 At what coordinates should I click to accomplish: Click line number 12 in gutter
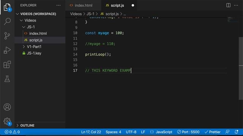[75, 44]
